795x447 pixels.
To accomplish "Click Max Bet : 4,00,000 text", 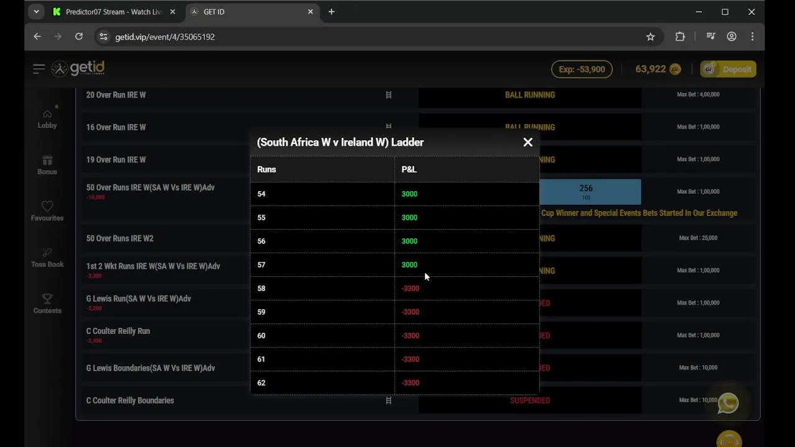I will (698, 94).
